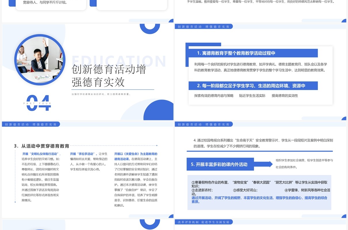Select the blue arrow beside heading 5
Viewport: 348px width, 230px height.
(264, 164)
